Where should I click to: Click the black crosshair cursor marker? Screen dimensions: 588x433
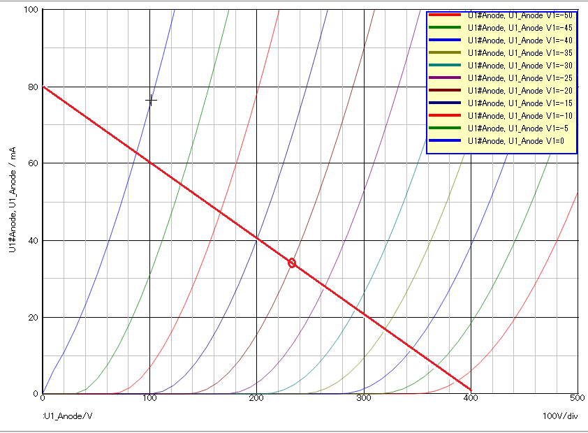(x=151, y=100)
